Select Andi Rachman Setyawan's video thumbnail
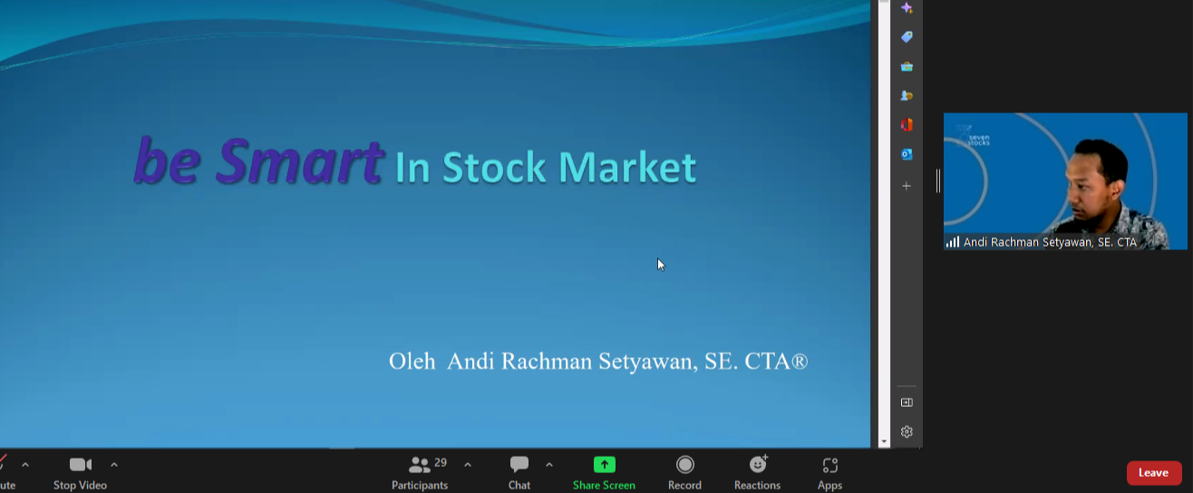 click(x=1065, y=179)
